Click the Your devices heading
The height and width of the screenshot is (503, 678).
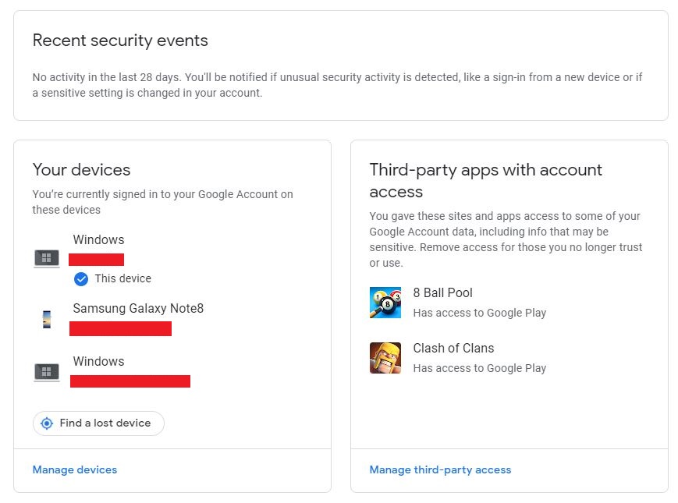(81, 169)
